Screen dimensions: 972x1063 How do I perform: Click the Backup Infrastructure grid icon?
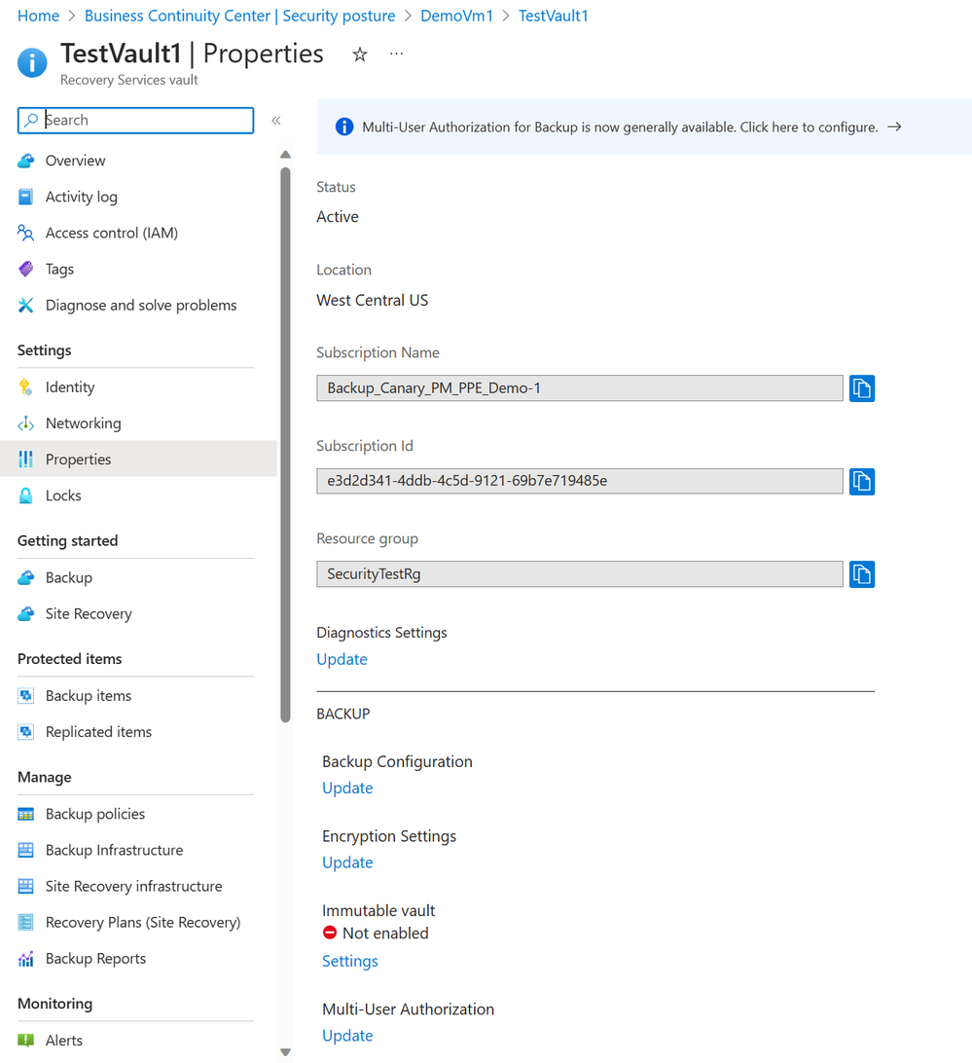(25, 850)
